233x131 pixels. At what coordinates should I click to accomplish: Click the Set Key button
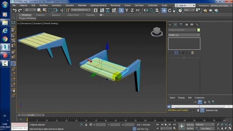(190, 128)
